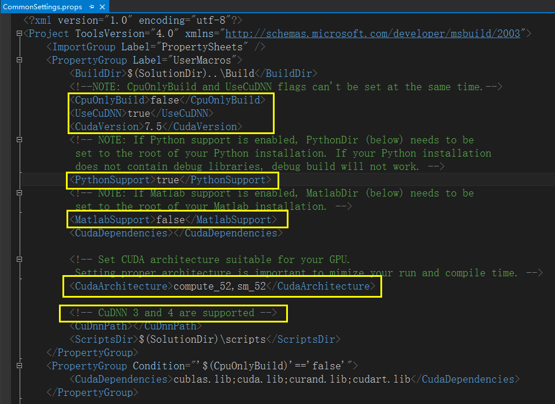This screenshot has width=555, height=404.
Task: Click the closing ScriptsDir tag
Action: click(304, 339)
